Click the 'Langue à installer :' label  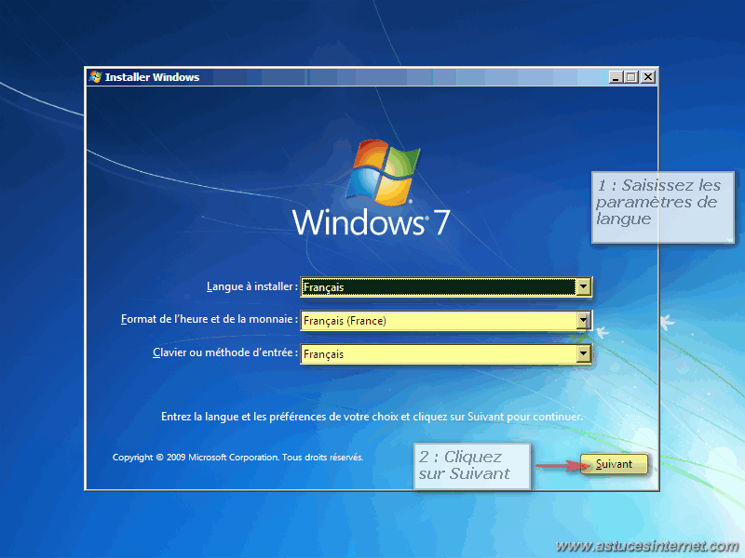click(x=252, y=286)
